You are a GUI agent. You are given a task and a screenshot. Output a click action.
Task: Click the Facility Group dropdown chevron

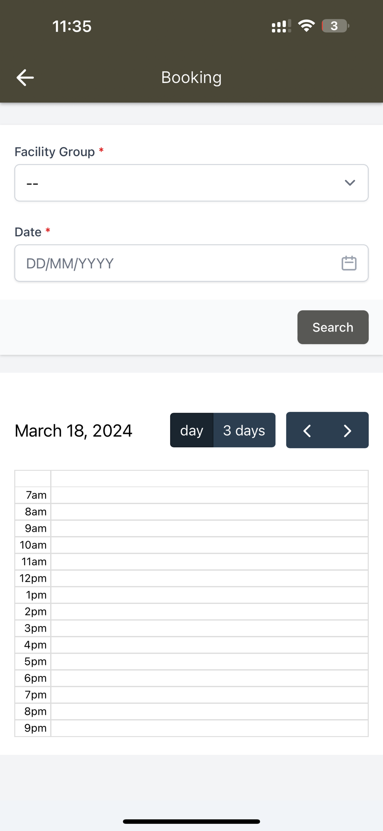pyautogui.click(x=350, y=183)
